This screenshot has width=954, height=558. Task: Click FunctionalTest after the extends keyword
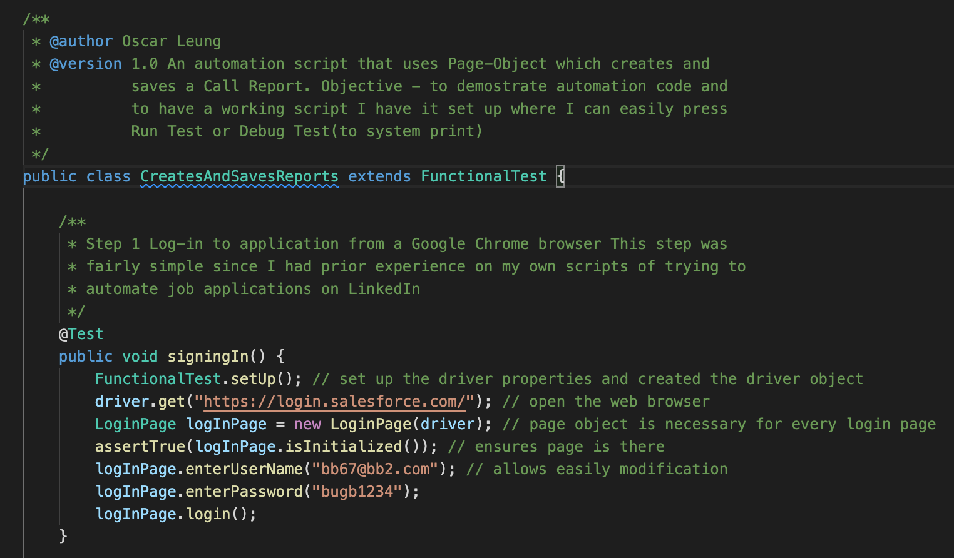[484, 176]
